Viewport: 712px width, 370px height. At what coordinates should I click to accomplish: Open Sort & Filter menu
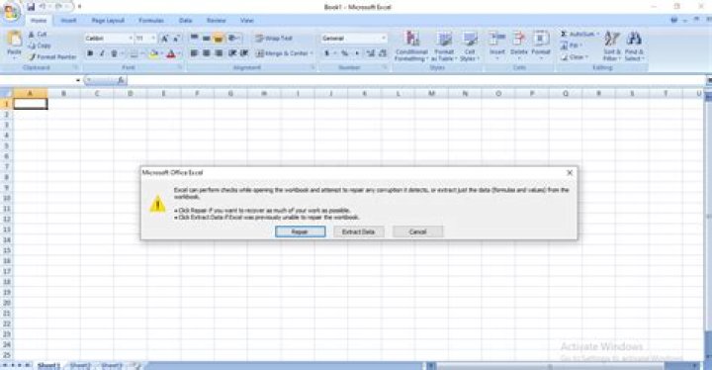click(x=612, y=46)
